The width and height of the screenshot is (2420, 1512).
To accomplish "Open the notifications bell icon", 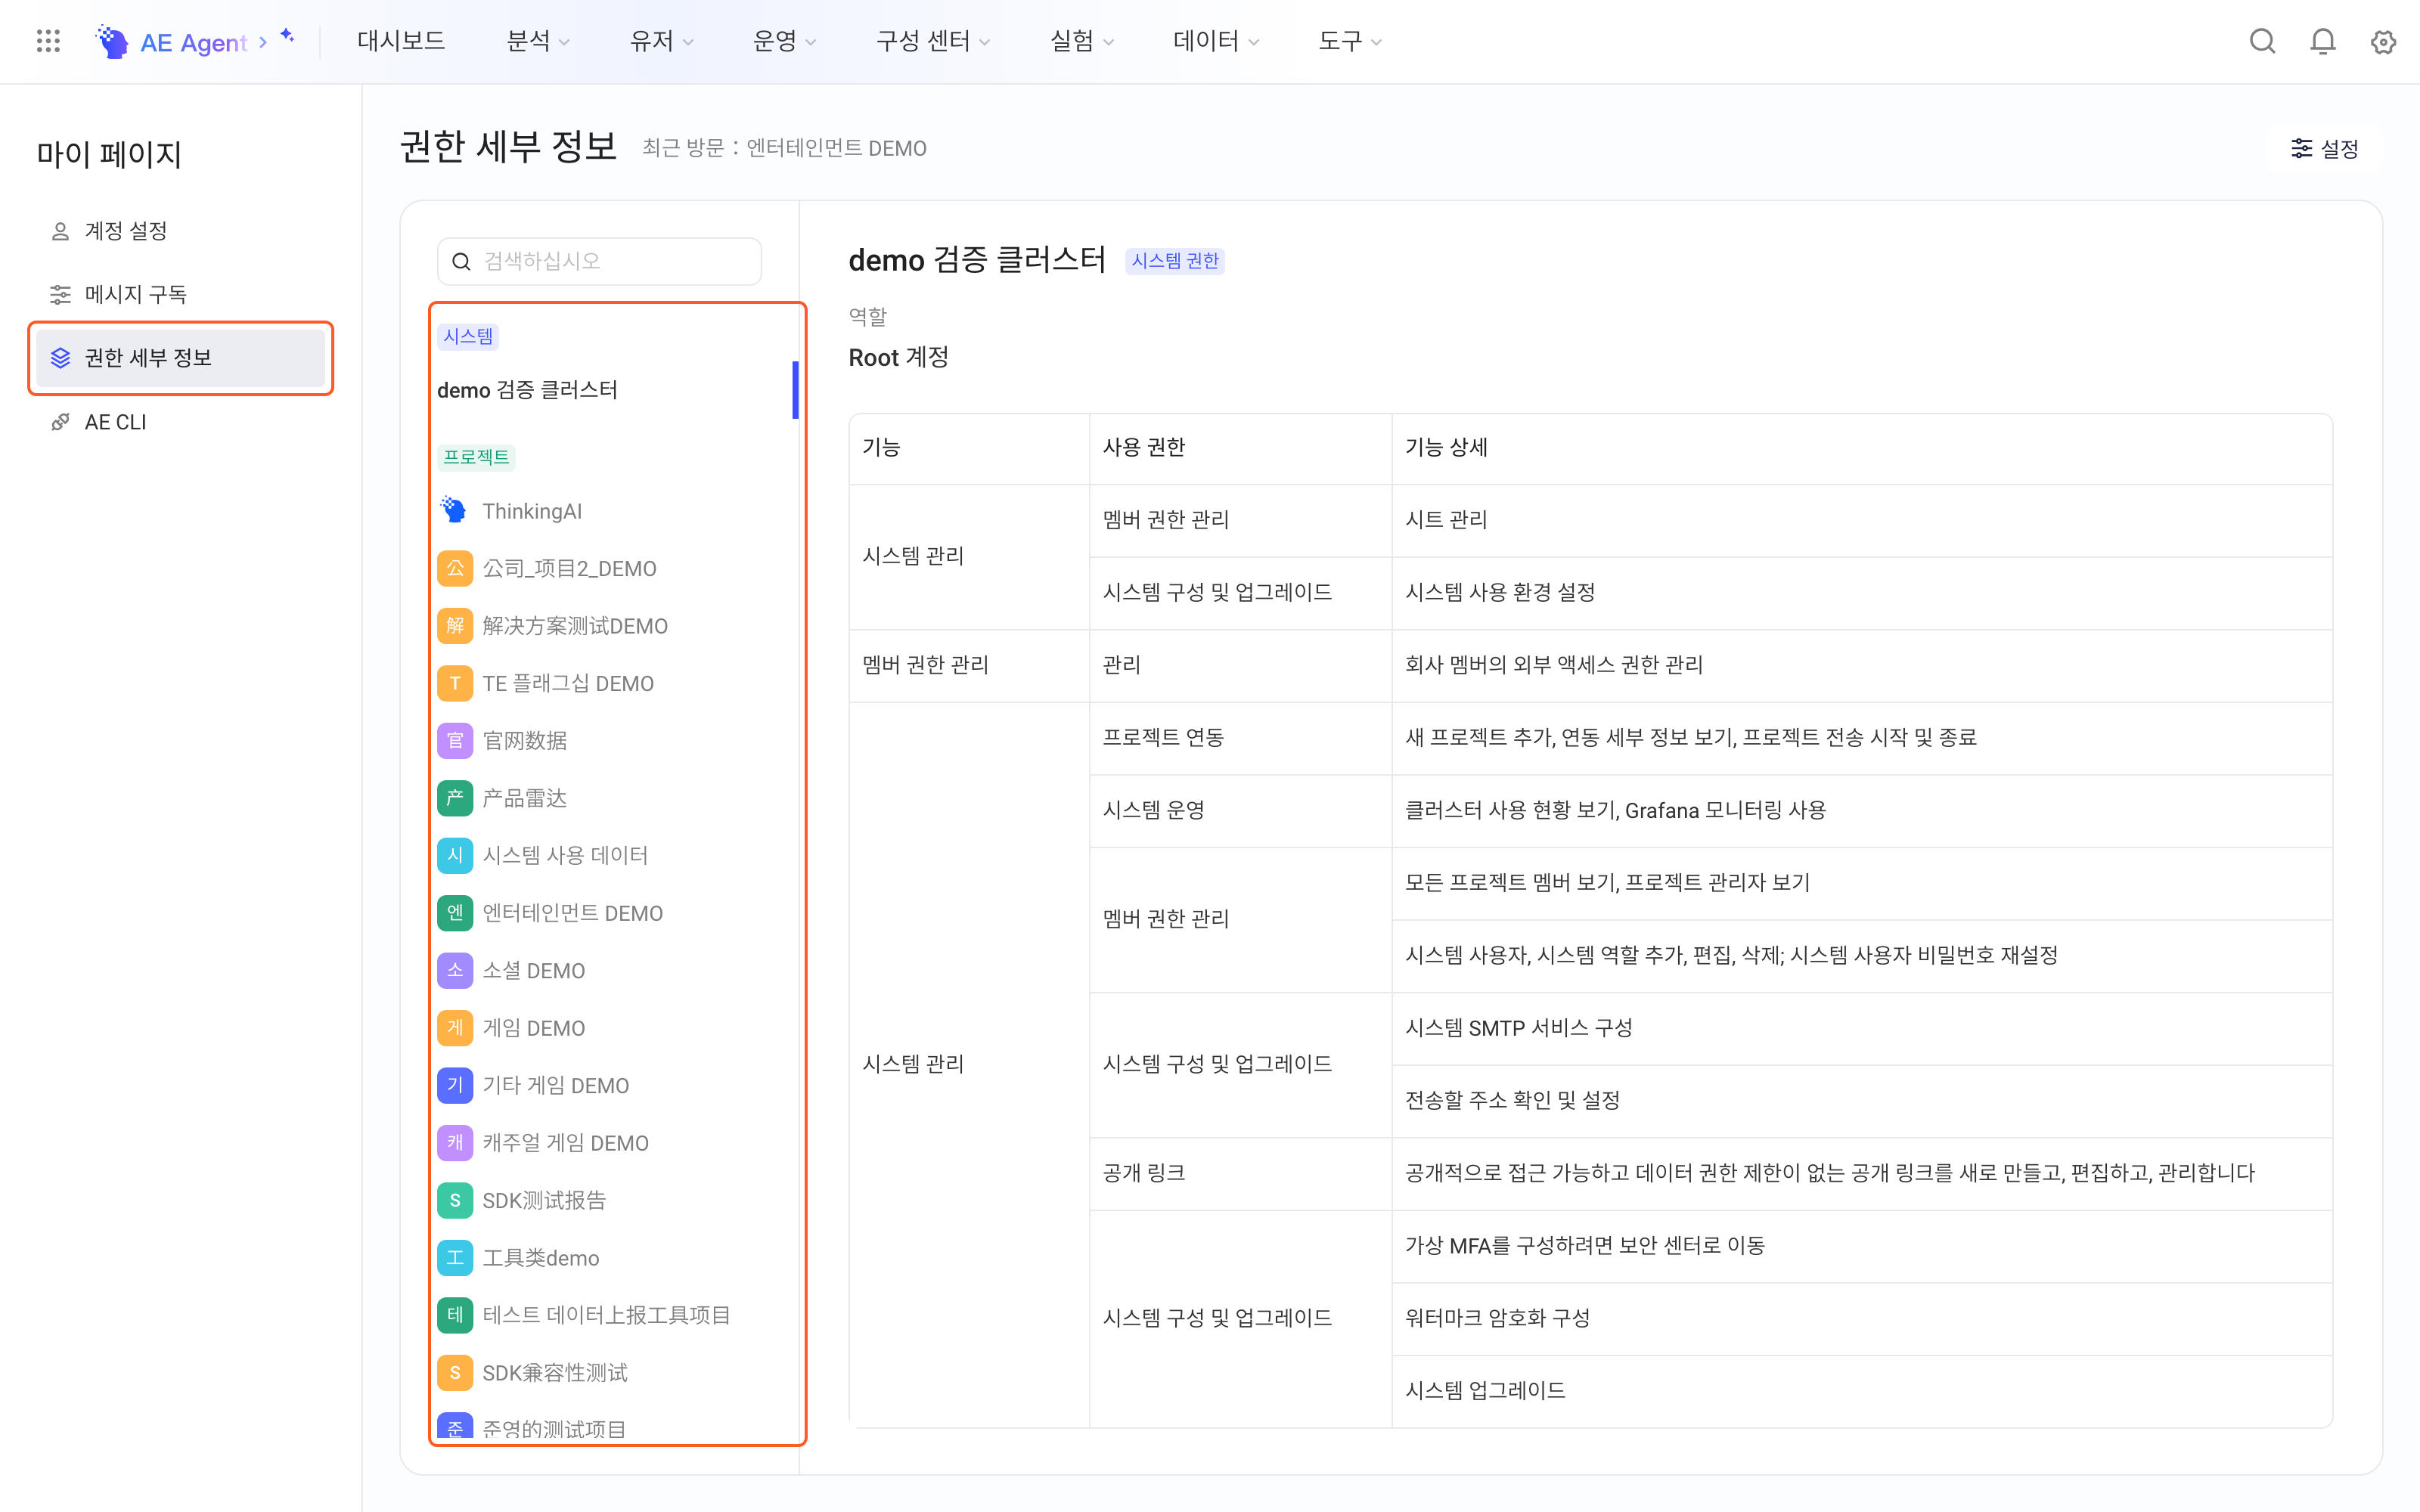I will tap(2323, 41).
